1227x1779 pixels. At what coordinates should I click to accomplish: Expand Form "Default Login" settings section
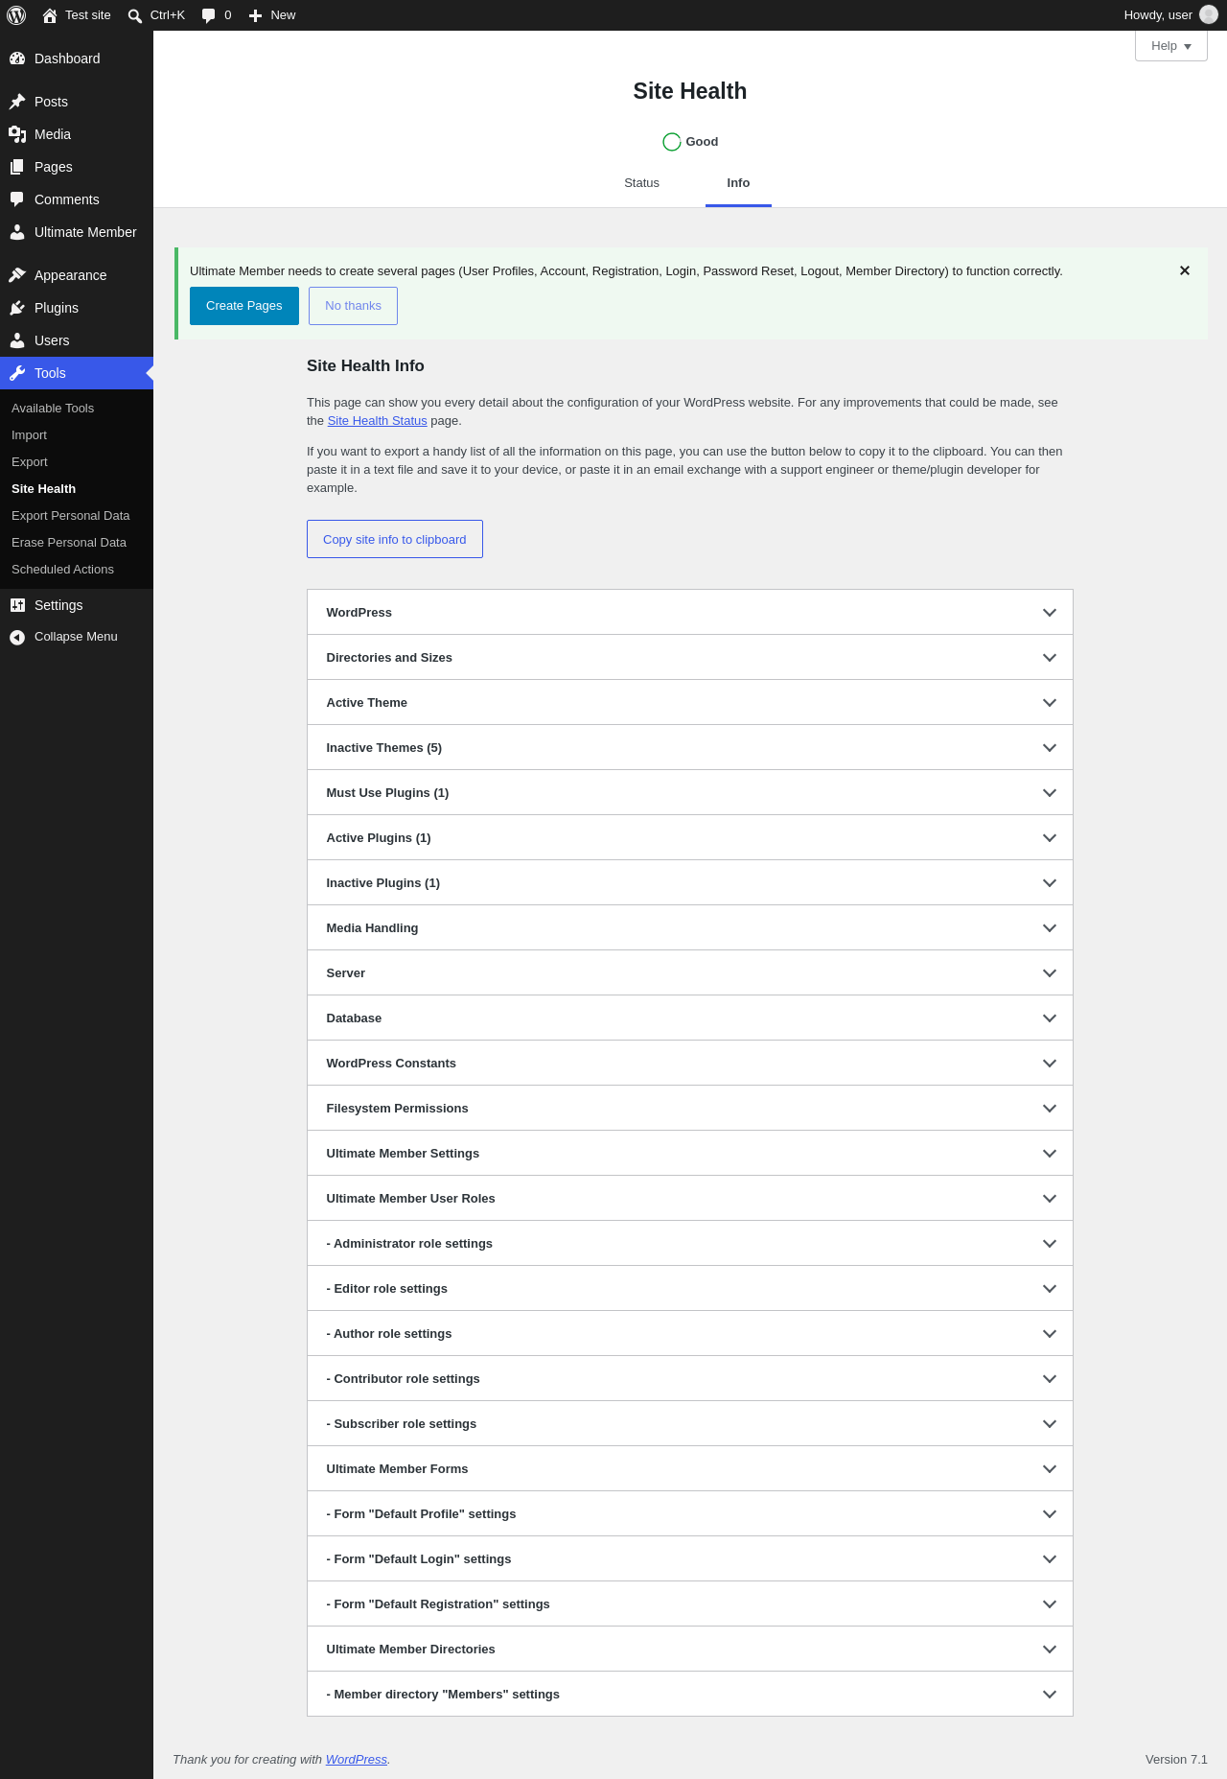(x=690, y=1558)
